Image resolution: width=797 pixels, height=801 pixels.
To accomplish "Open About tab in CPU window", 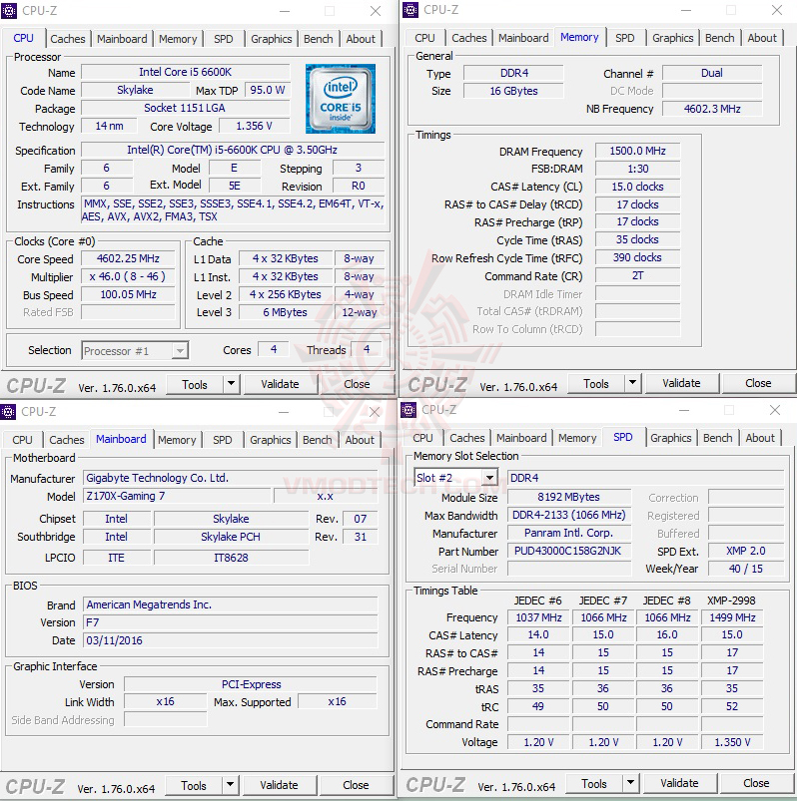I will 361,39.
